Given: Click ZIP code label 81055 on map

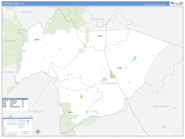Looking at the screenshot, I should click(70, 112).
